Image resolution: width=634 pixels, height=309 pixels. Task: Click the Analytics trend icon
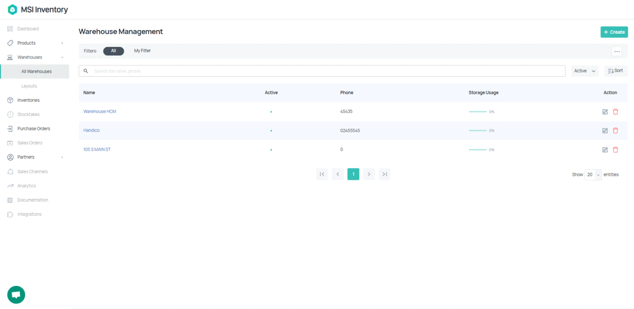[10, 186]
